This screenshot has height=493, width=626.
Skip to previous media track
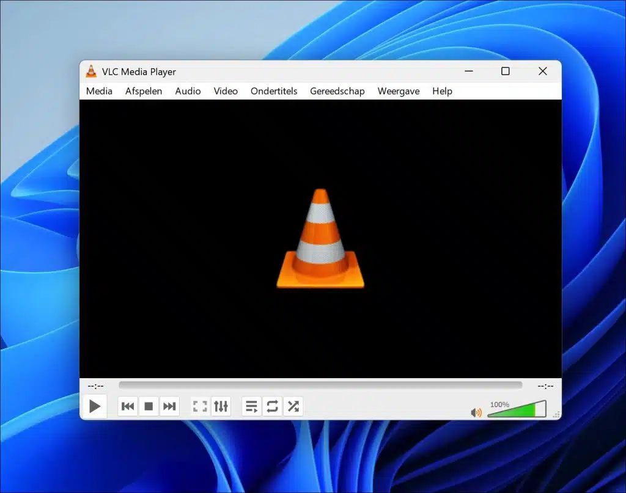(128, 406)
